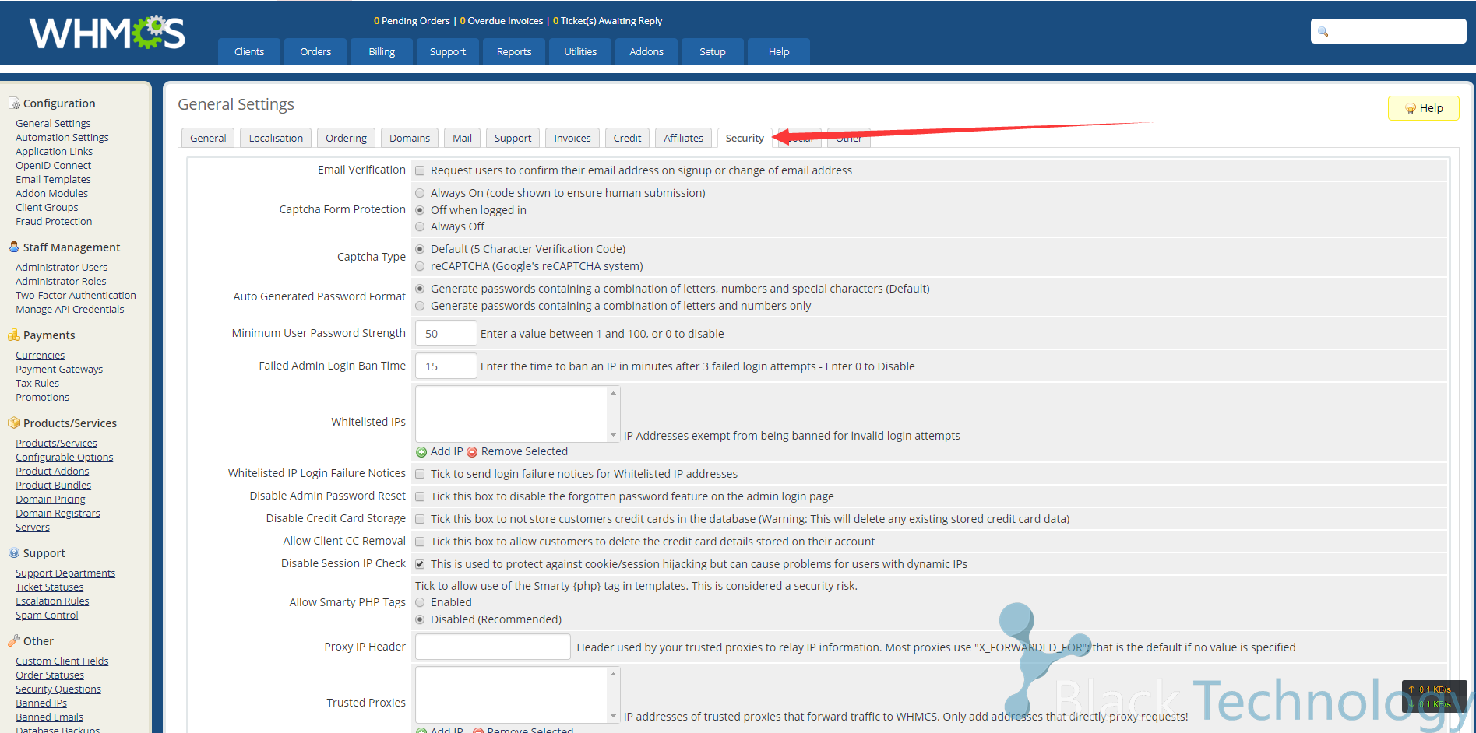1476x733 pixels.
Task: Select reCAPTCHA captcha type option
Action: 421,267
